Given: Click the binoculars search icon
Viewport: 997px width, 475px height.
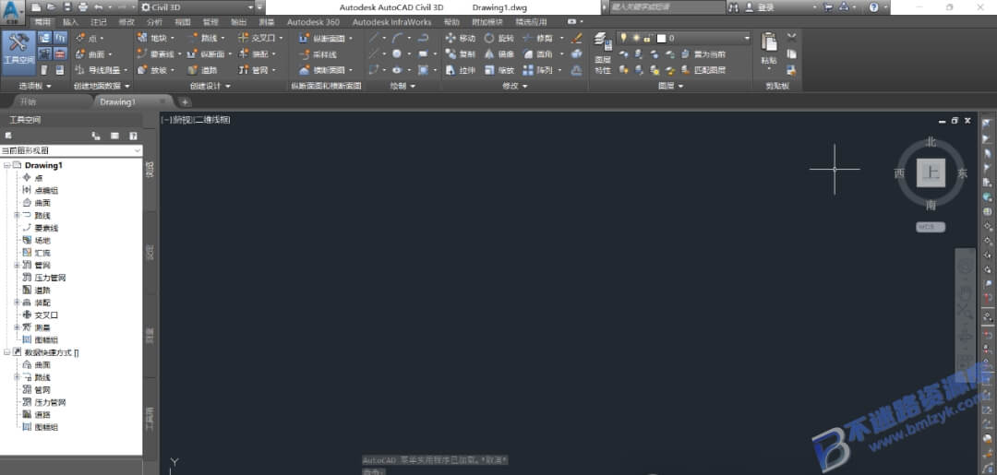Looking at the screenshot, I should (x=734, y=7).
